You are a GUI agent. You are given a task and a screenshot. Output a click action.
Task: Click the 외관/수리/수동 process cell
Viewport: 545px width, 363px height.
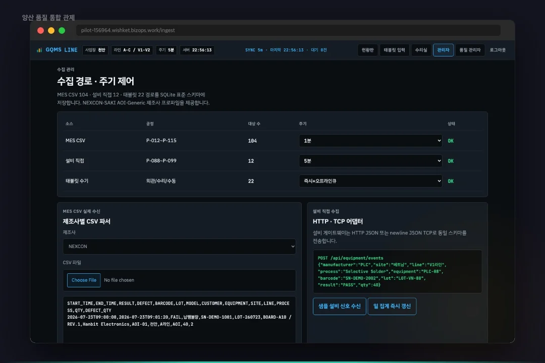[161, 181]
